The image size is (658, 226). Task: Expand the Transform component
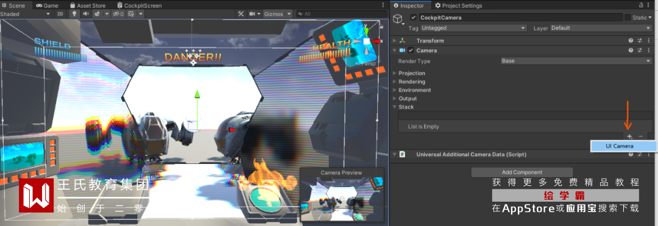coord(394,41)
